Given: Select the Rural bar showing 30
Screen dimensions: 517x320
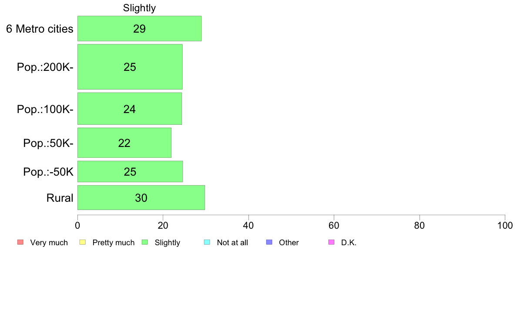Looking at the screenshot, I should coord(141,197).
